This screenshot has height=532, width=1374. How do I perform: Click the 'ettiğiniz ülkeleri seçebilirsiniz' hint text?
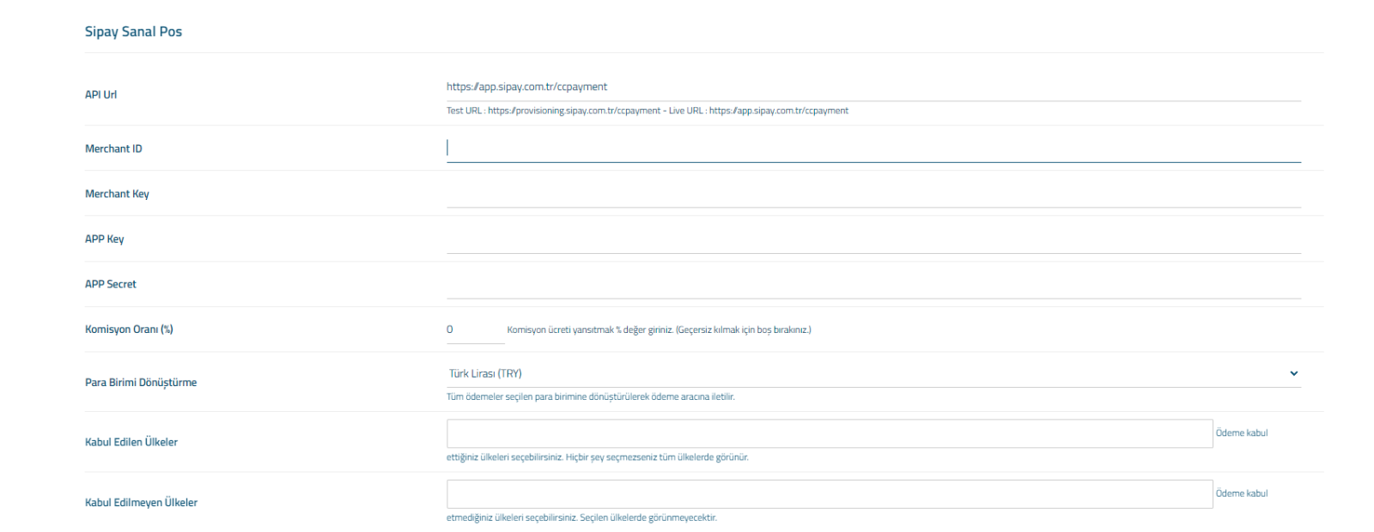click(598, 457)
